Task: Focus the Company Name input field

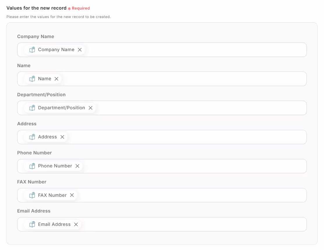Action: click(162, 50)
